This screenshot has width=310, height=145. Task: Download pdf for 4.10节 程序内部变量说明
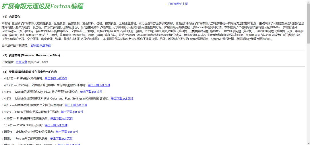pyautogui.click(x=61, y=119)
